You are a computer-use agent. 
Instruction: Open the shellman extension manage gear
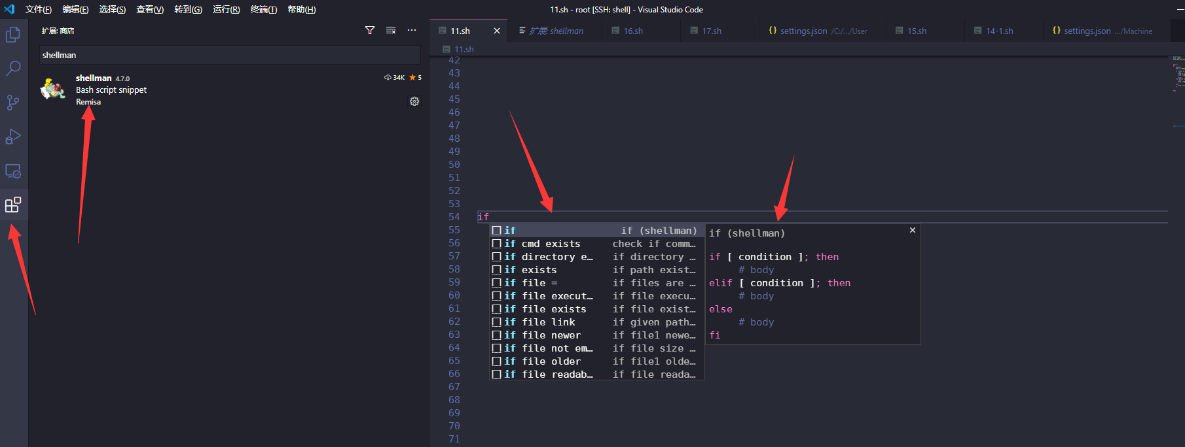414,101
